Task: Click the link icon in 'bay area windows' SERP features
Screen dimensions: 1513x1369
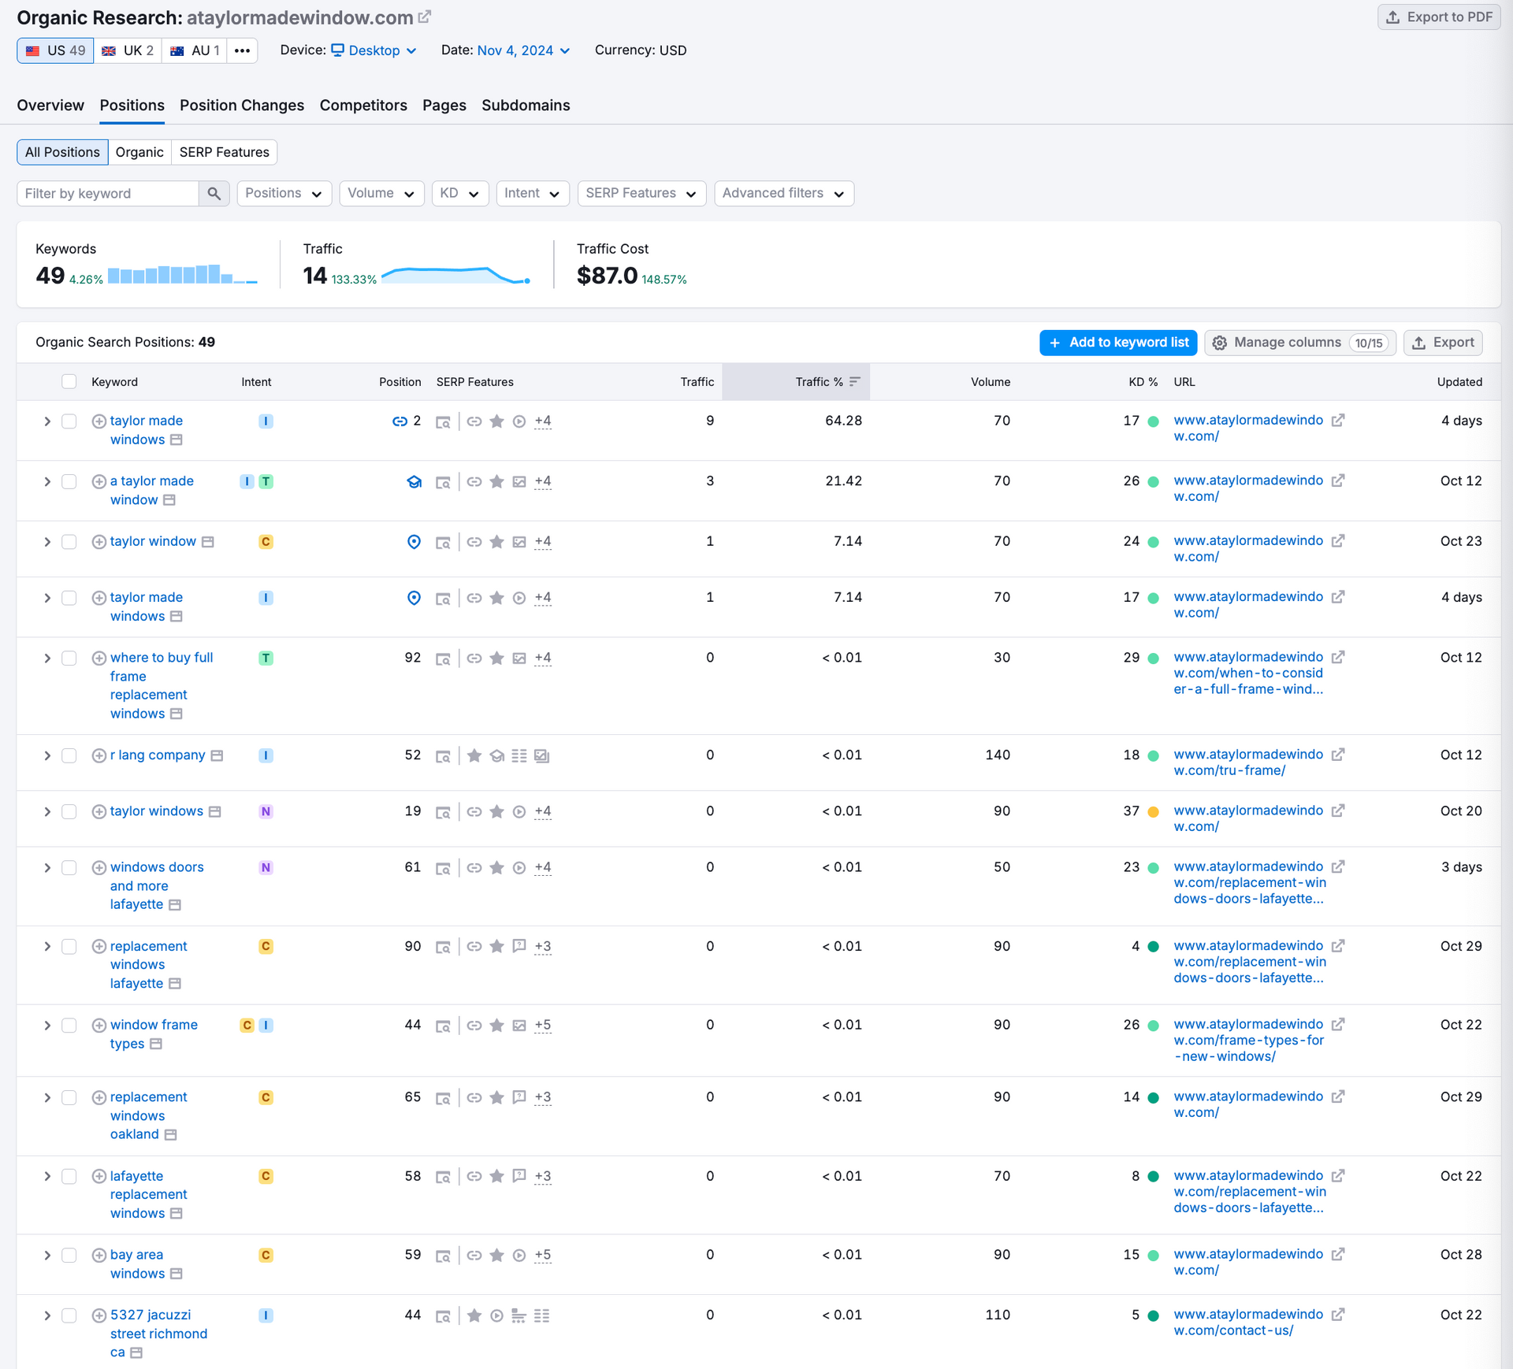Action: coord(474,1256)
